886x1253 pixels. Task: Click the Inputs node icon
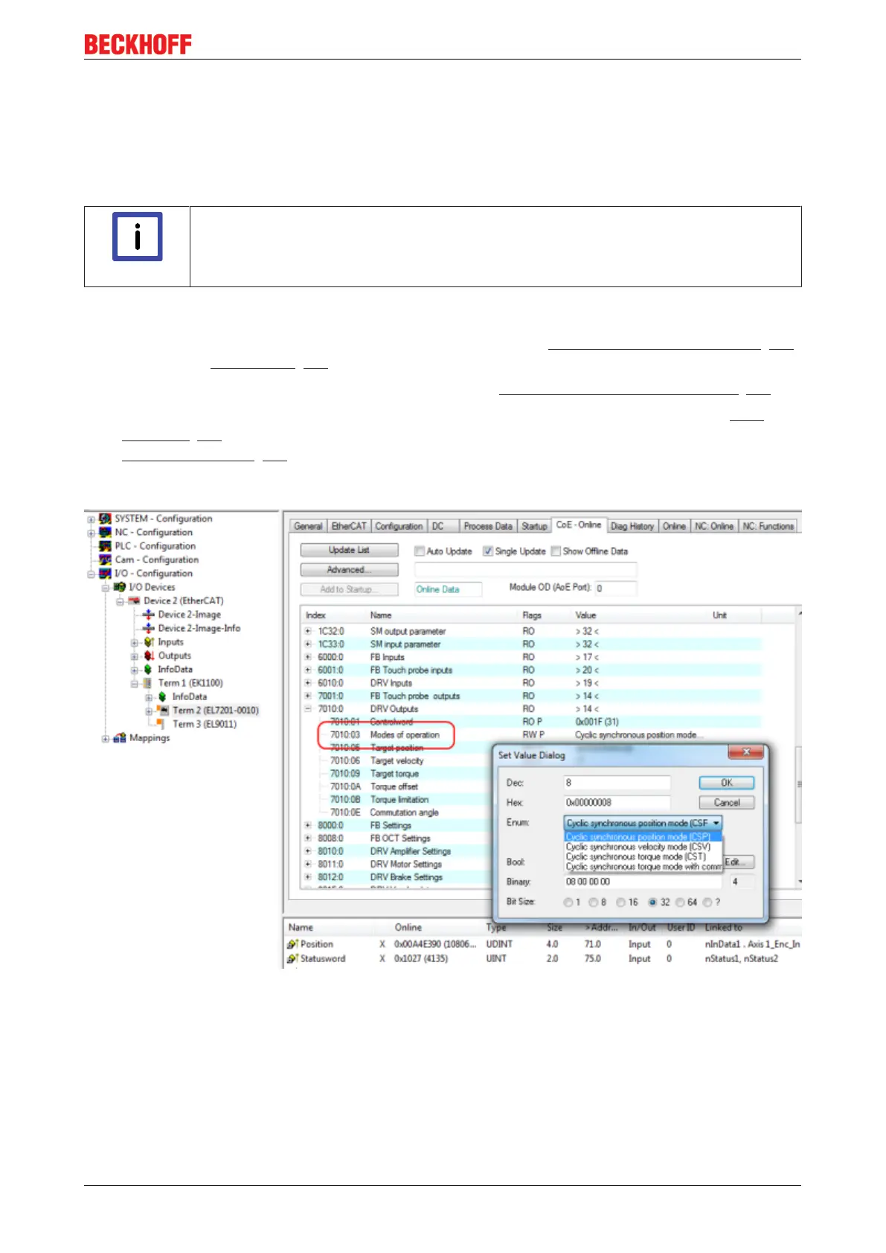coord(148,642)
